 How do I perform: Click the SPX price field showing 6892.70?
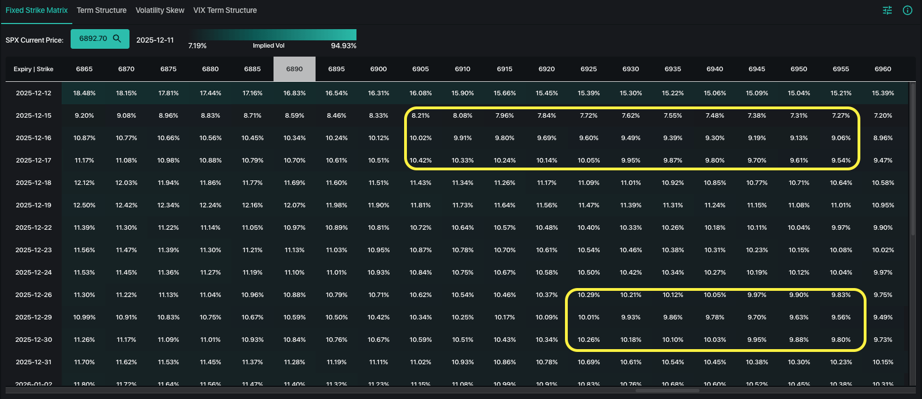click(x=93, y=39)
